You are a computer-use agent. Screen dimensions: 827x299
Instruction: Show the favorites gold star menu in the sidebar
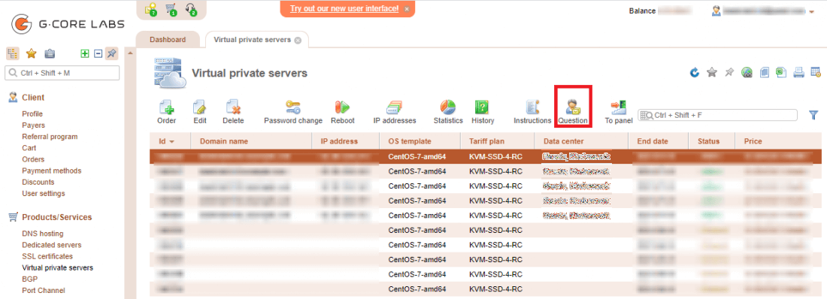(31, 53)
